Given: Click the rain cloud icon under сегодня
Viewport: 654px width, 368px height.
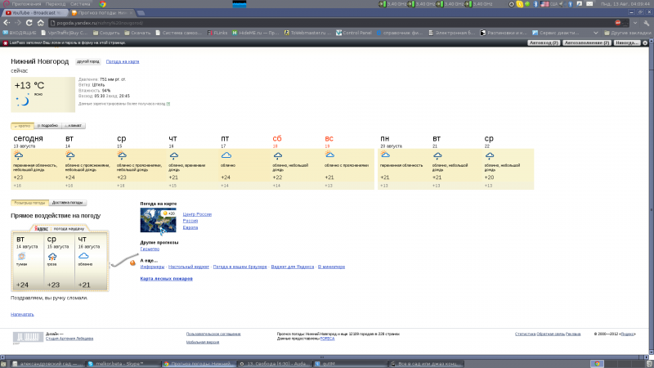Looking at the screenshot, I should point(18,155).
